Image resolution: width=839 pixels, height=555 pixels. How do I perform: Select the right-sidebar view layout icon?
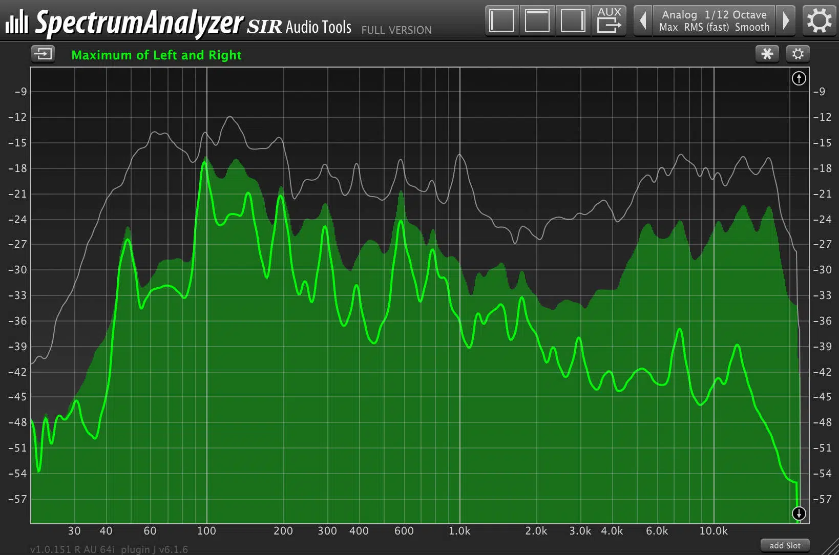point(573,21)
